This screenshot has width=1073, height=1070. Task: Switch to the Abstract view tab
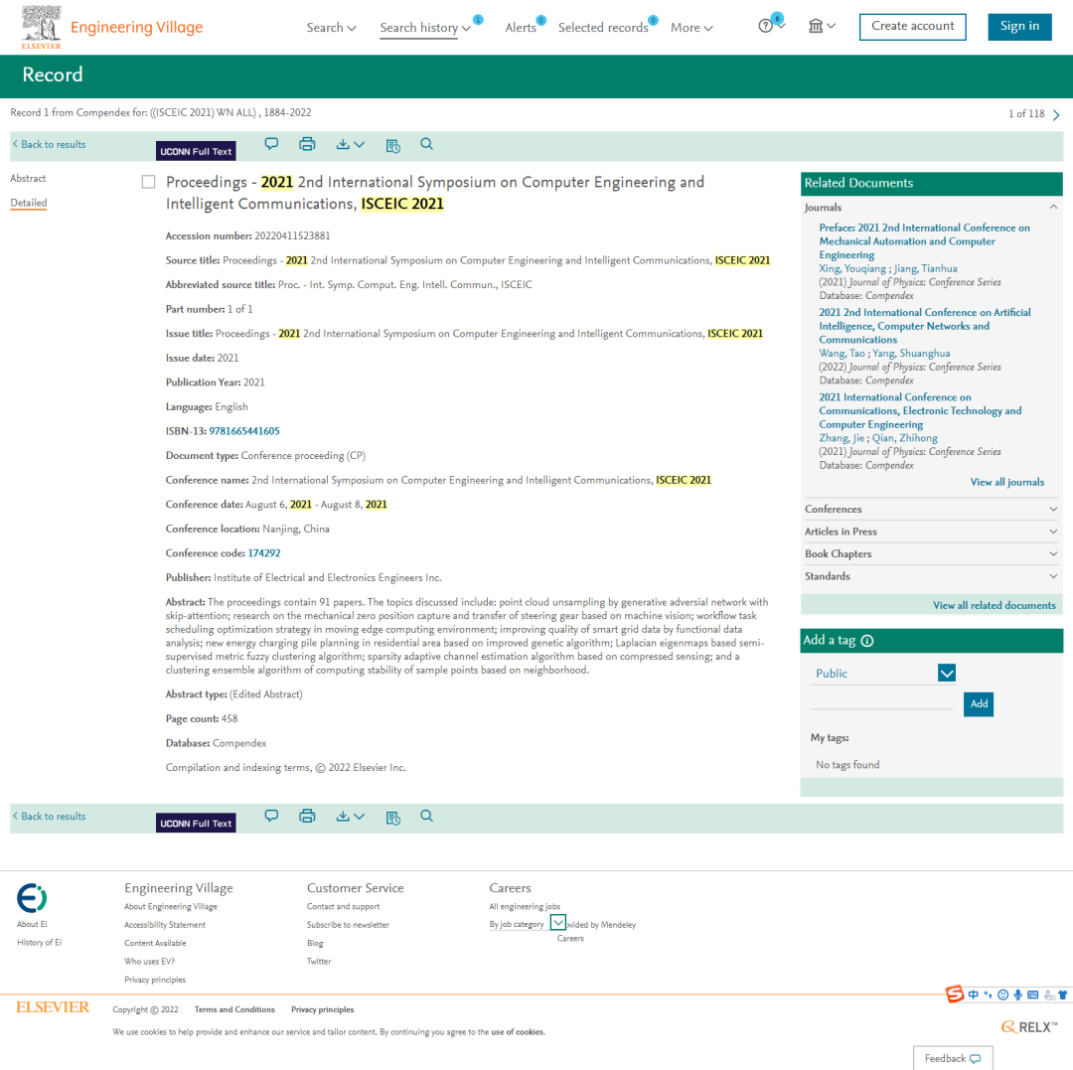(28, 179)
